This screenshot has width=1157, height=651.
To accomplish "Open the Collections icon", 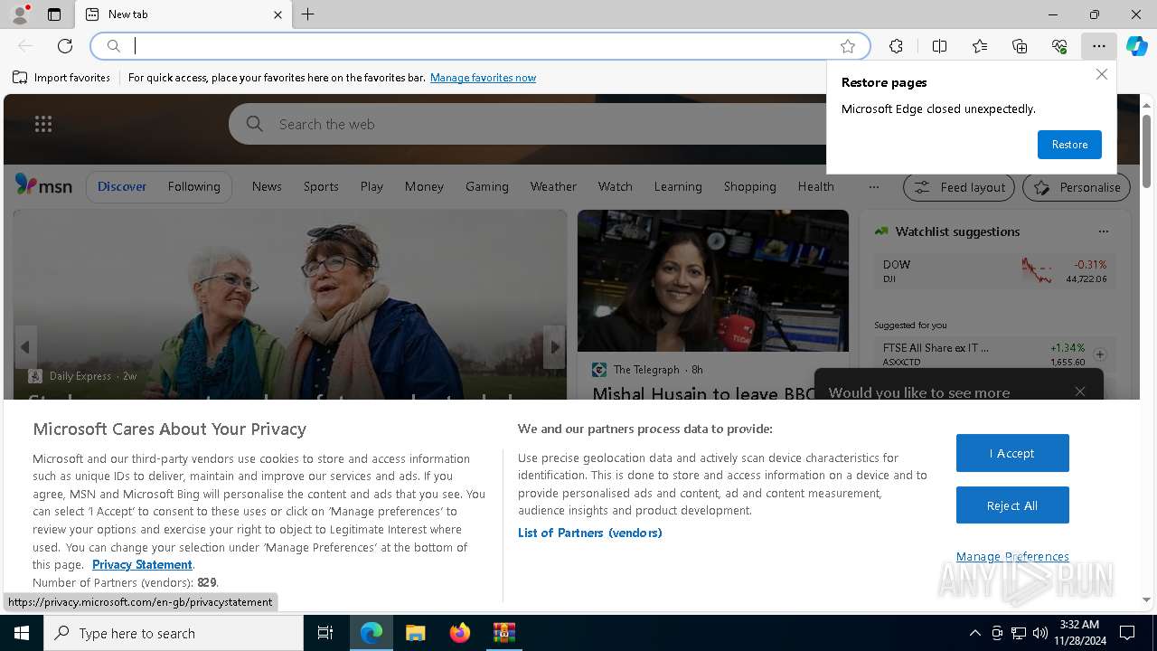I will pos(1020,46).
